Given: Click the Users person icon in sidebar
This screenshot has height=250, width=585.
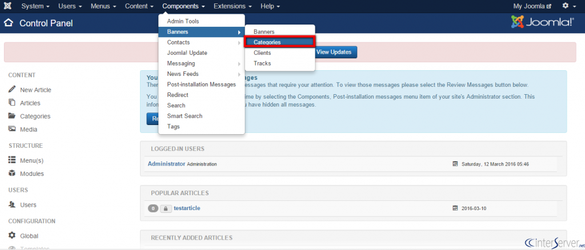Looking at the screenshot, I should point(13,204).
